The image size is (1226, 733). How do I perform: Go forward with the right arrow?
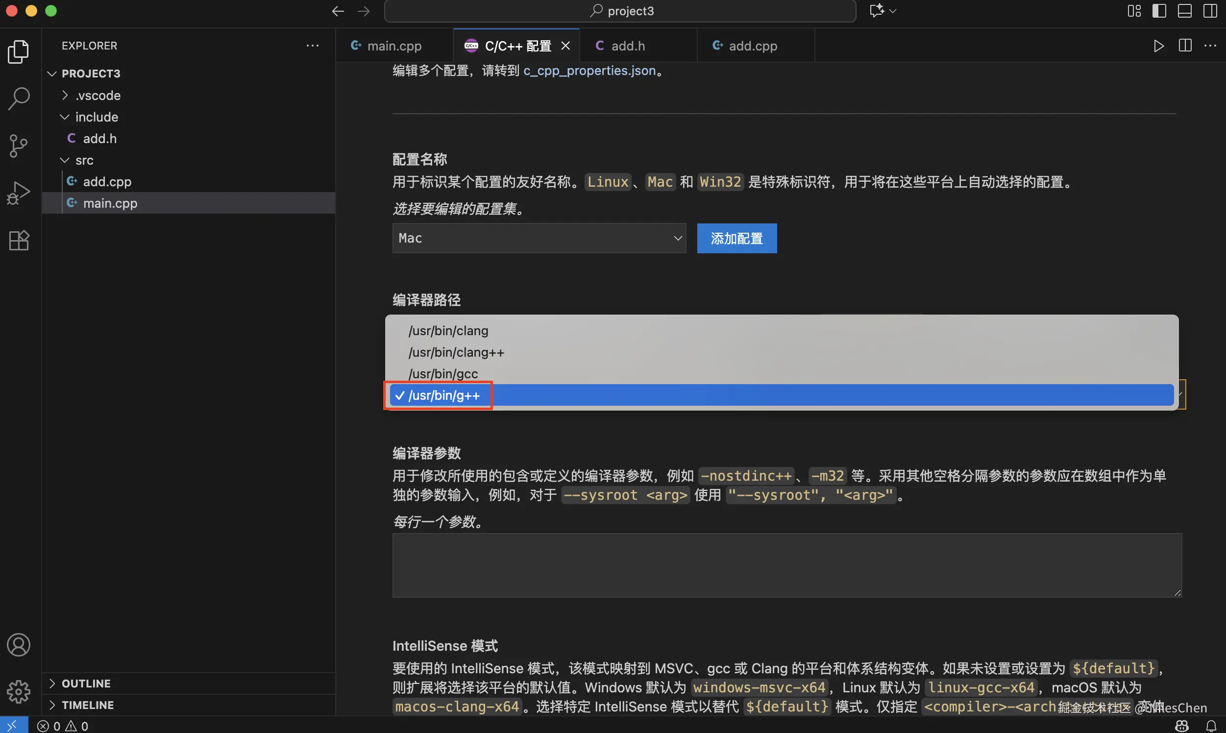(364, 11)
